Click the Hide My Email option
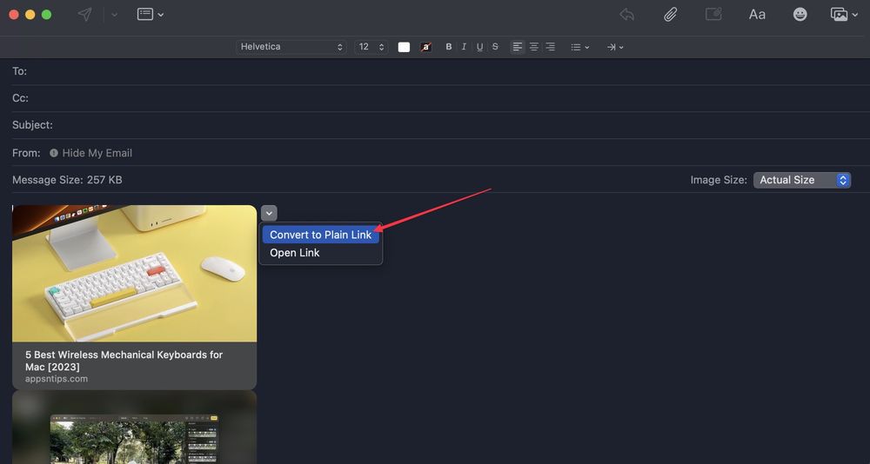870x464 pixels. [97, 153]
